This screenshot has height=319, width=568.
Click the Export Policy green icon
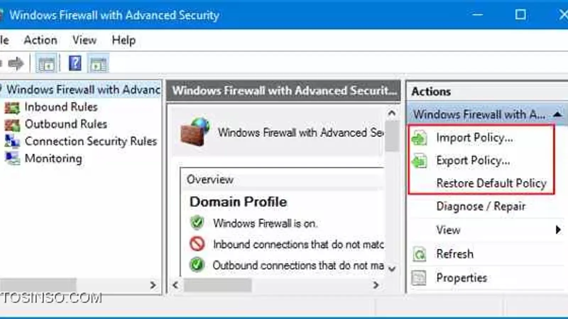click(419, 161)
